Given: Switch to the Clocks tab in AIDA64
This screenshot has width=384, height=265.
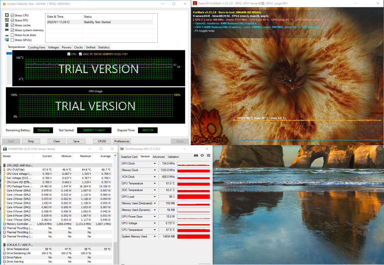Looking at the screenshot, I should 78,48.
